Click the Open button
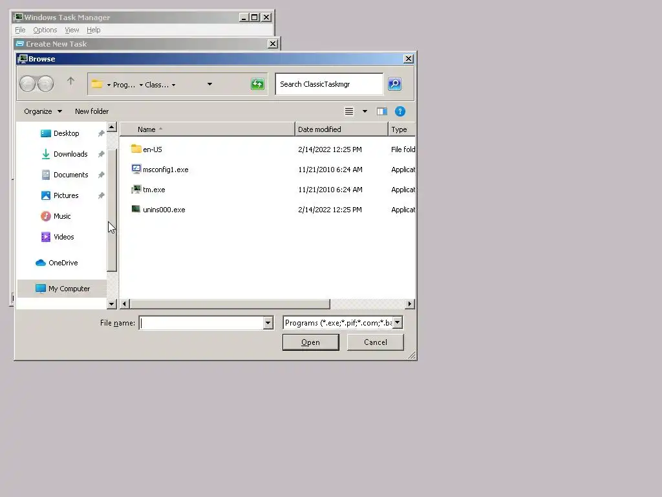This screenshot has height=497, width=662. click(311, 342)
